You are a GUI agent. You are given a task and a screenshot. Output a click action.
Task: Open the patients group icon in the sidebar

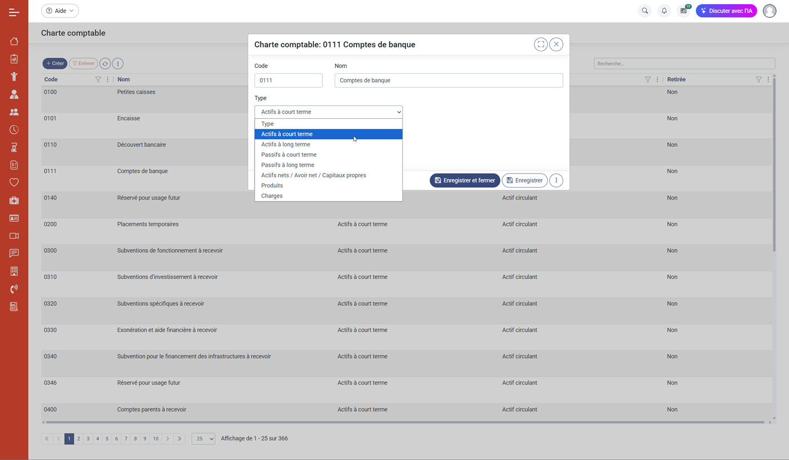(x=14, y=111)
